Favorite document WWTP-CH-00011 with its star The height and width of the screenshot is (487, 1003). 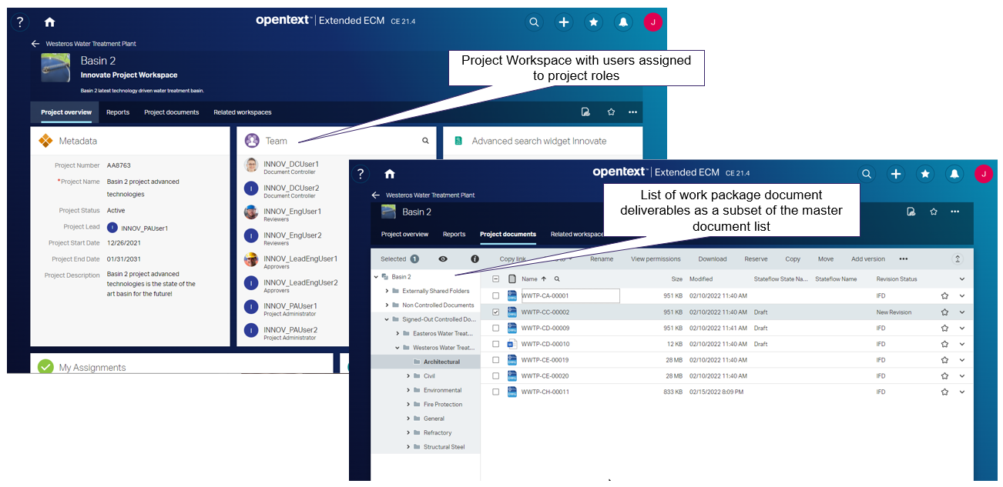click(944, 392)
